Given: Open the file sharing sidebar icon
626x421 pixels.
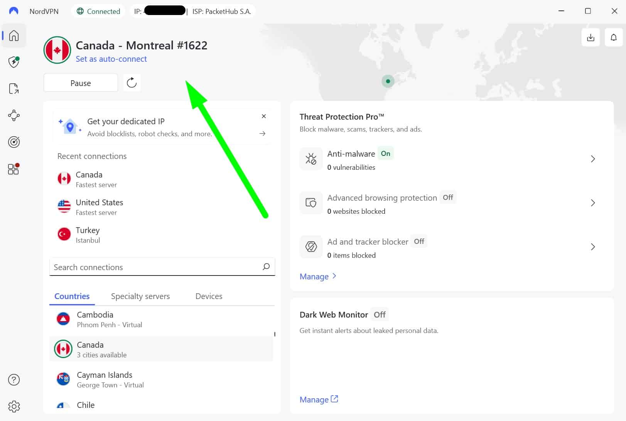Looking at the screenshot, I should pyautogui.click(x=14, y=88).
